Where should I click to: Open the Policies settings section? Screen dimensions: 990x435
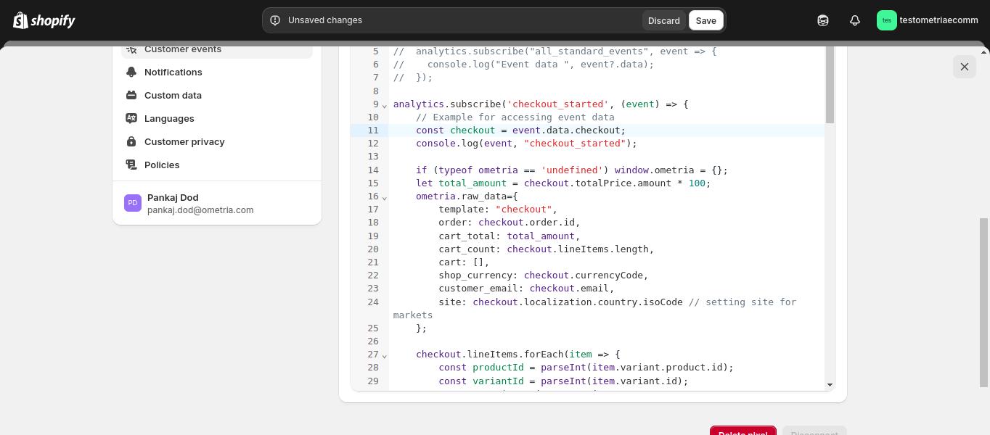pyautogui.click(x=217, y=165)
